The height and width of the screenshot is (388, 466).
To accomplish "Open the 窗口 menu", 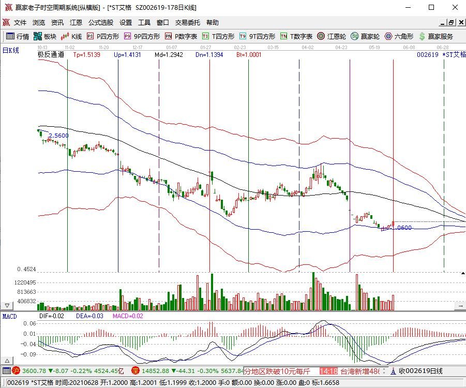I will coord(162,23).
